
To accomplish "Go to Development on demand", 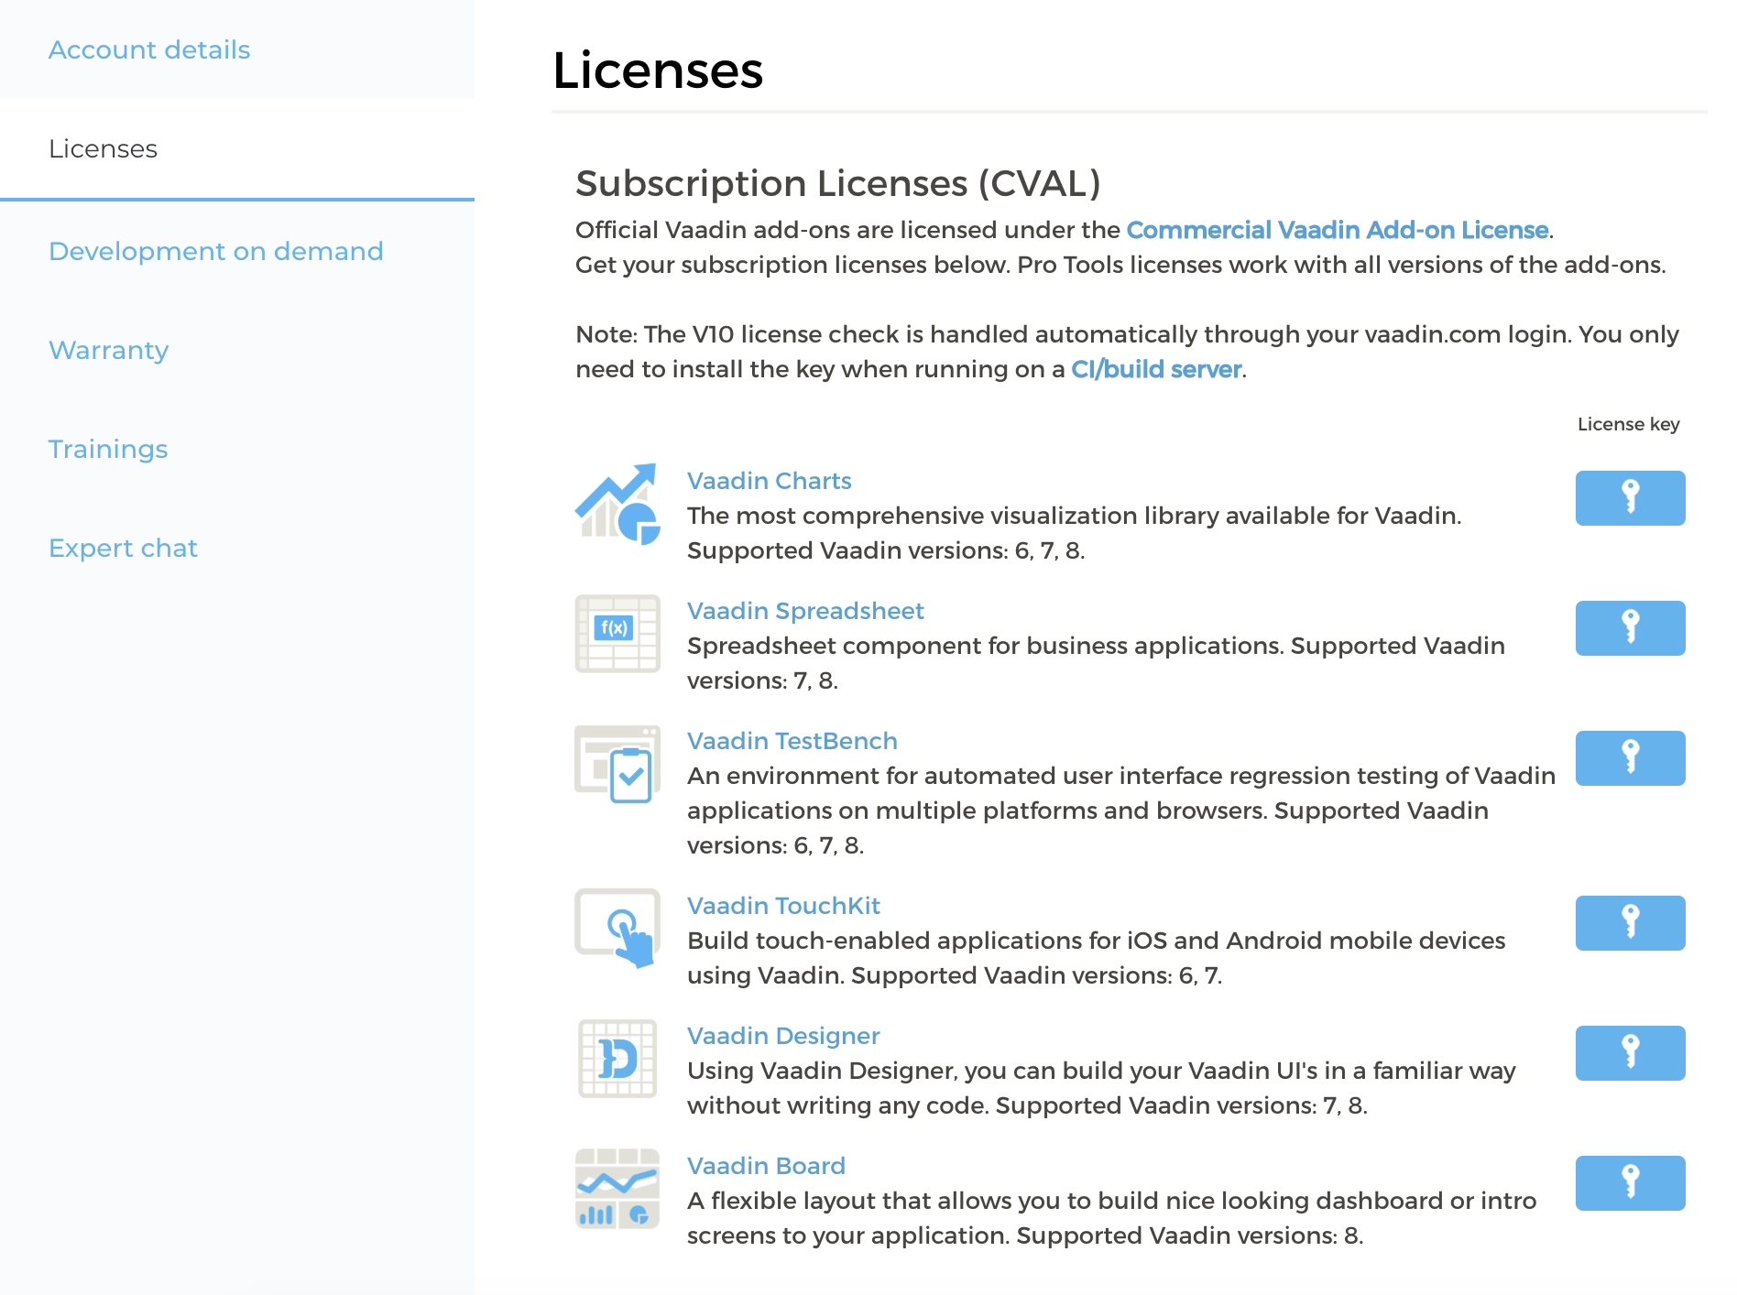I will [x=216, y=251].
